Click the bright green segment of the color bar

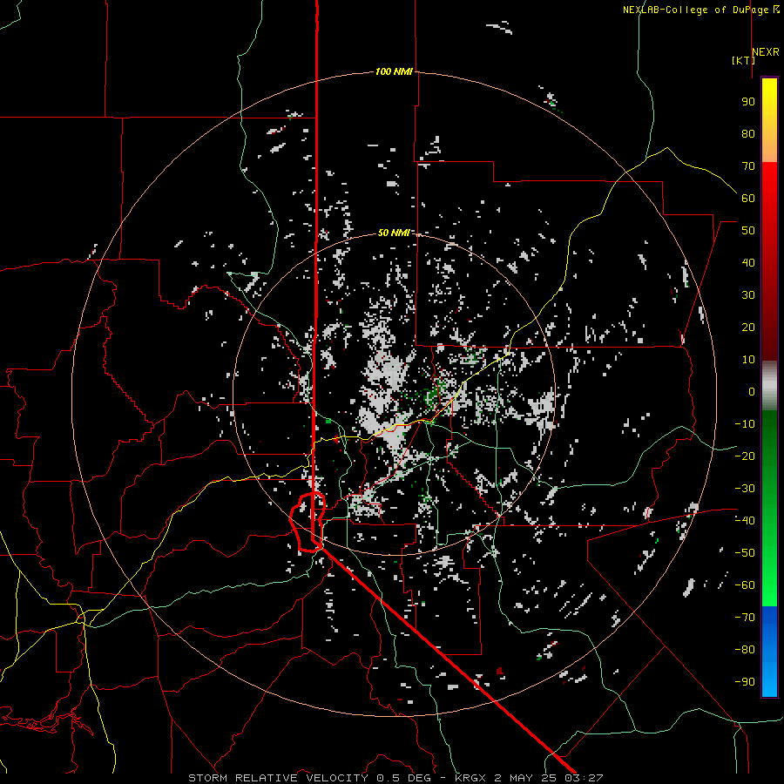pos(769,565)
